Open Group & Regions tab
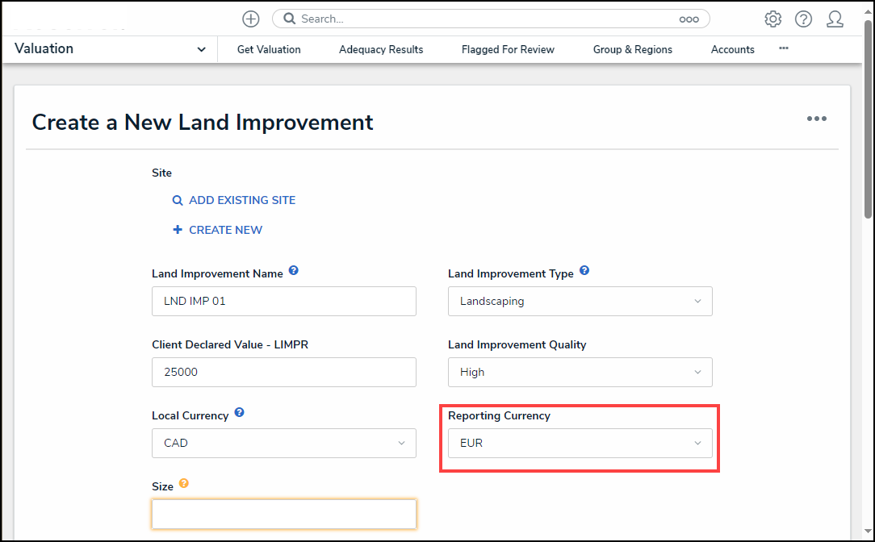Screen dimensions: 875x542 [633, 50]
